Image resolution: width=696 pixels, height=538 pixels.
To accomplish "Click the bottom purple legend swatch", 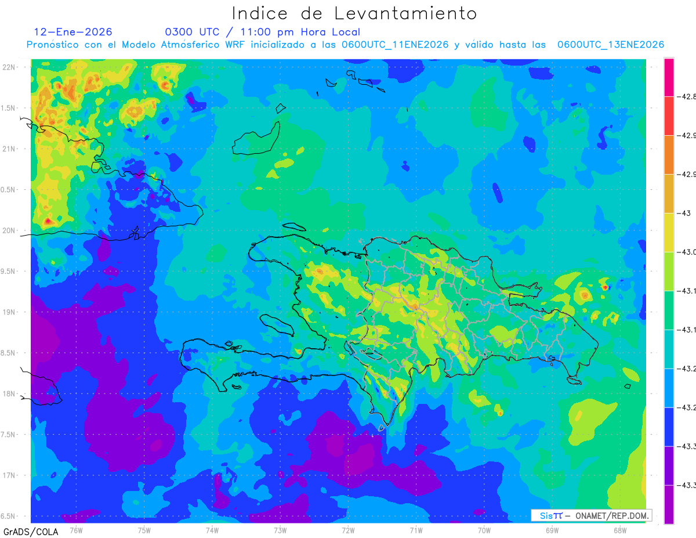I will coord(669,504).
